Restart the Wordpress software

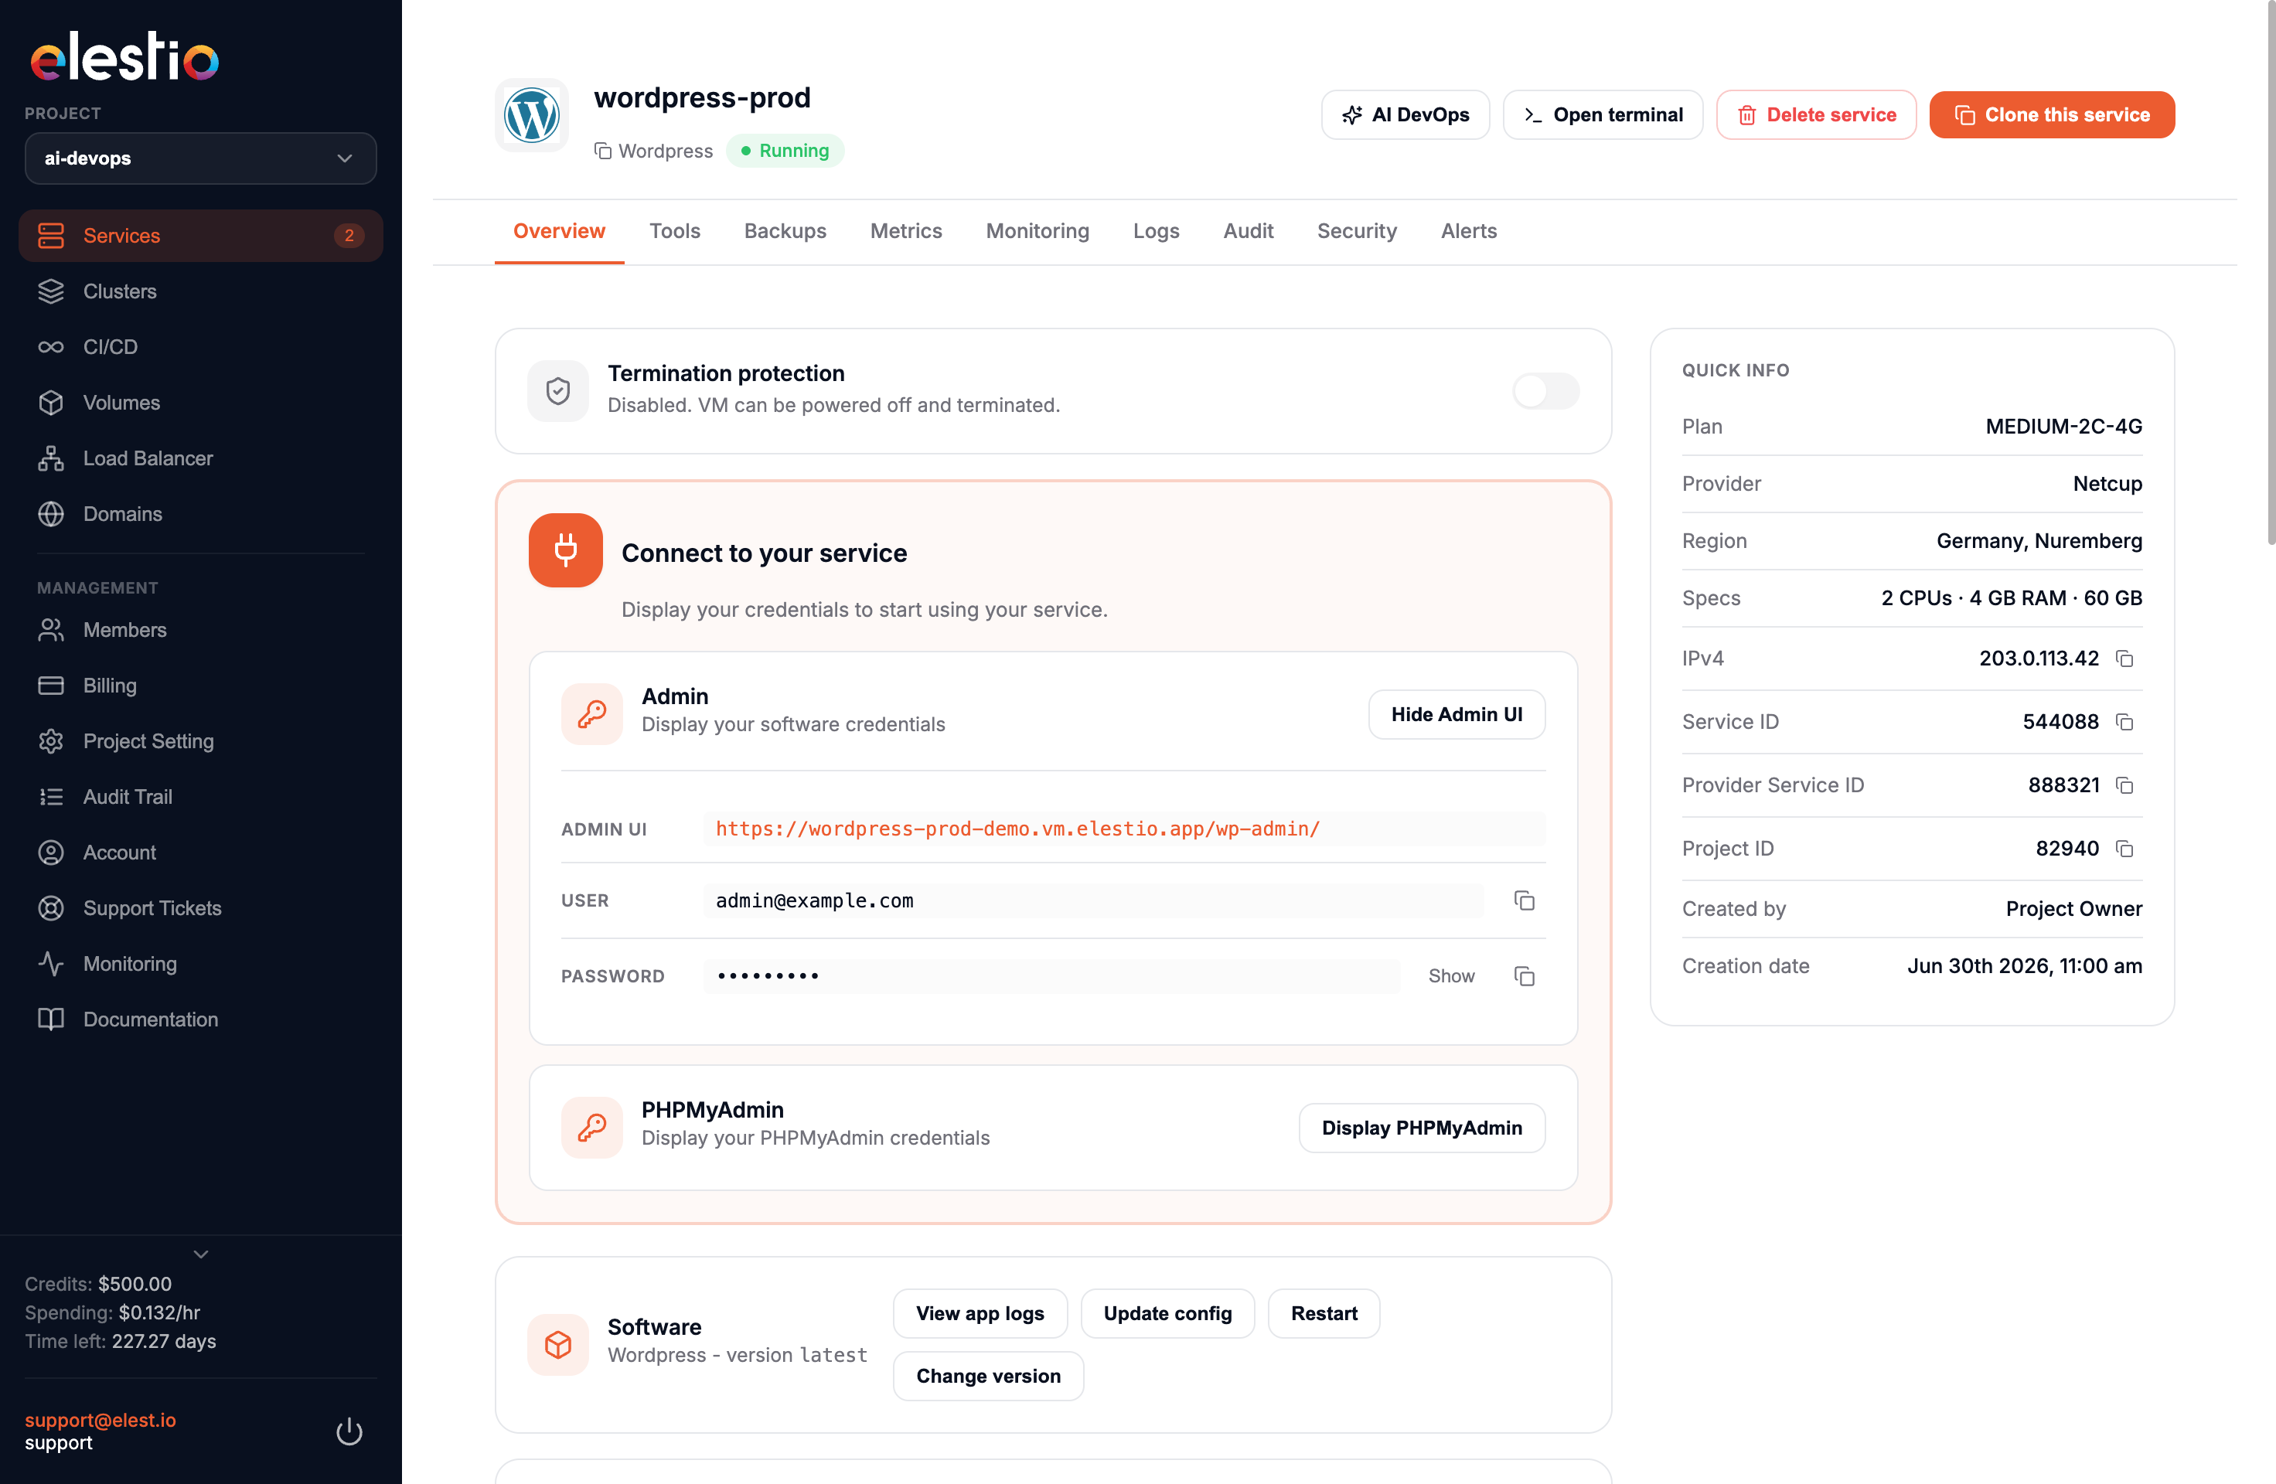click(1324, 1314)
